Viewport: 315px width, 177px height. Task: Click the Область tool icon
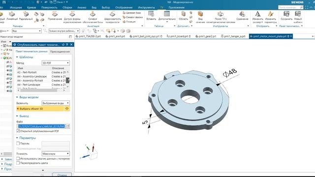tap(183, 16)
